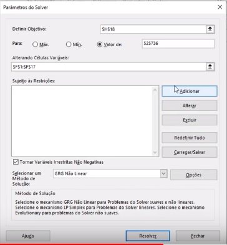Open solver Opções
The image size is (227, 245).
point(193,175)
